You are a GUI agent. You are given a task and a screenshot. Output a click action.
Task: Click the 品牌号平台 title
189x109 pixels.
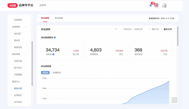[x=26, y=5]
